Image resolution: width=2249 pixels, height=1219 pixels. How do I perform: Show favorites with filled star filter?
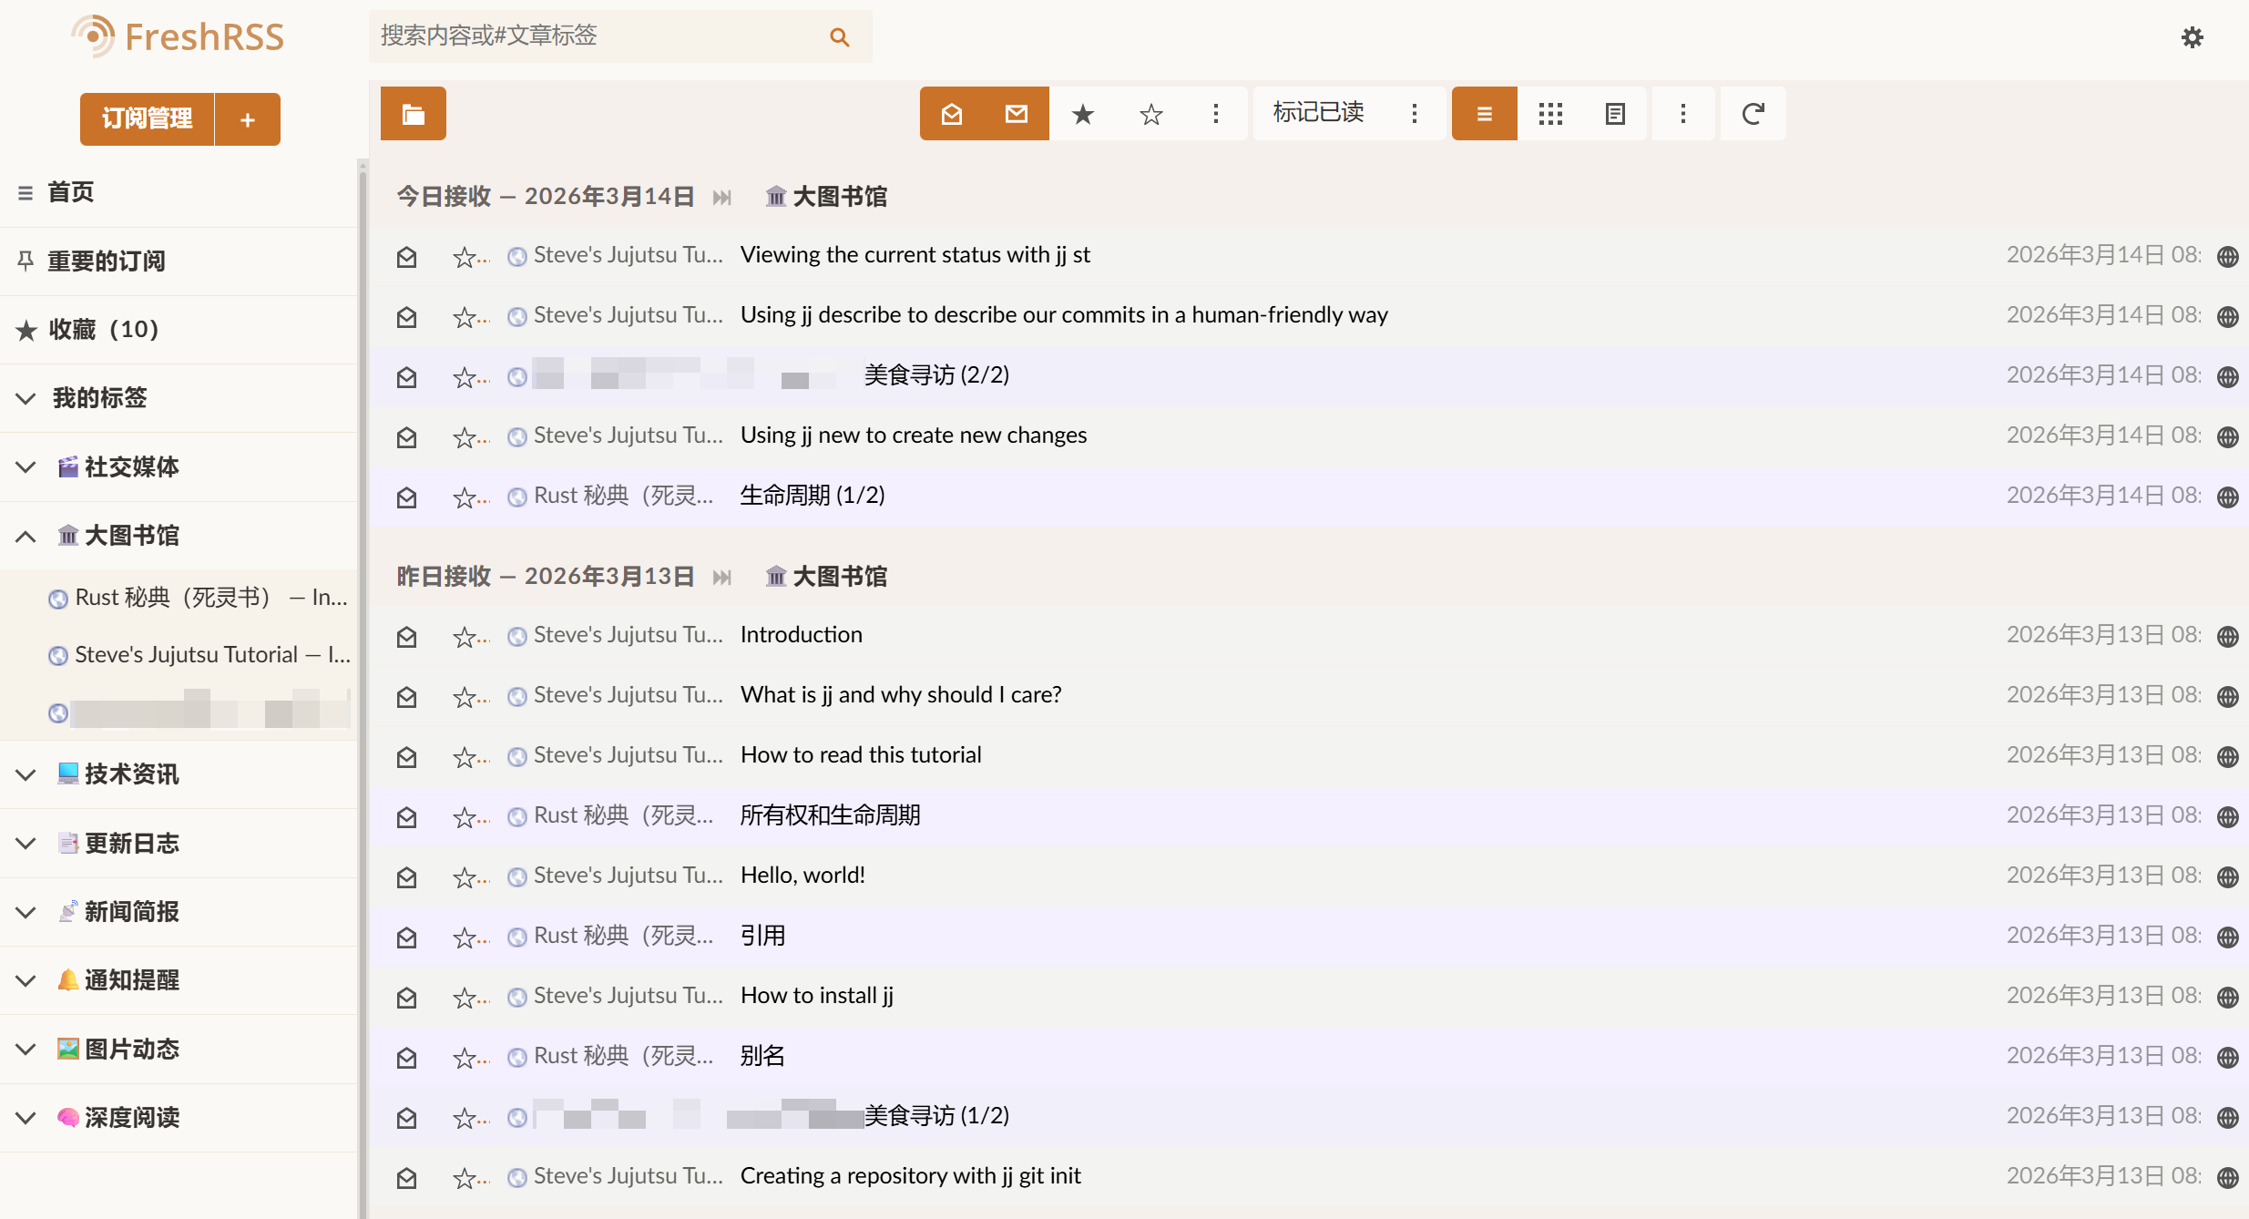coord(1082,114)
